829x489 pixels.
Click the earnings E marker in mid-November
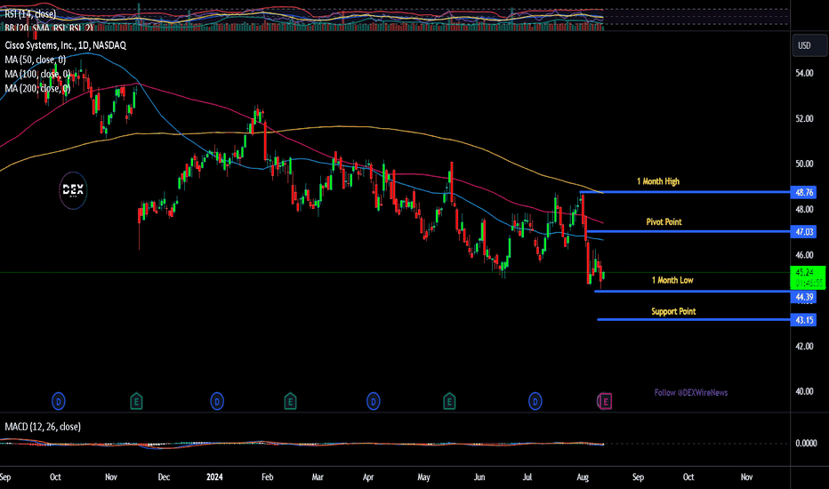[x=136, y=402]
